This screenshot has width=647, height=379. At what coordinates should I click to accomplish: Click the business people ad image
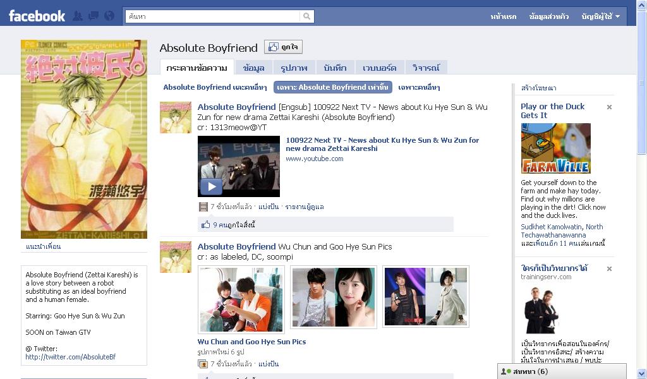click(541, 310)
